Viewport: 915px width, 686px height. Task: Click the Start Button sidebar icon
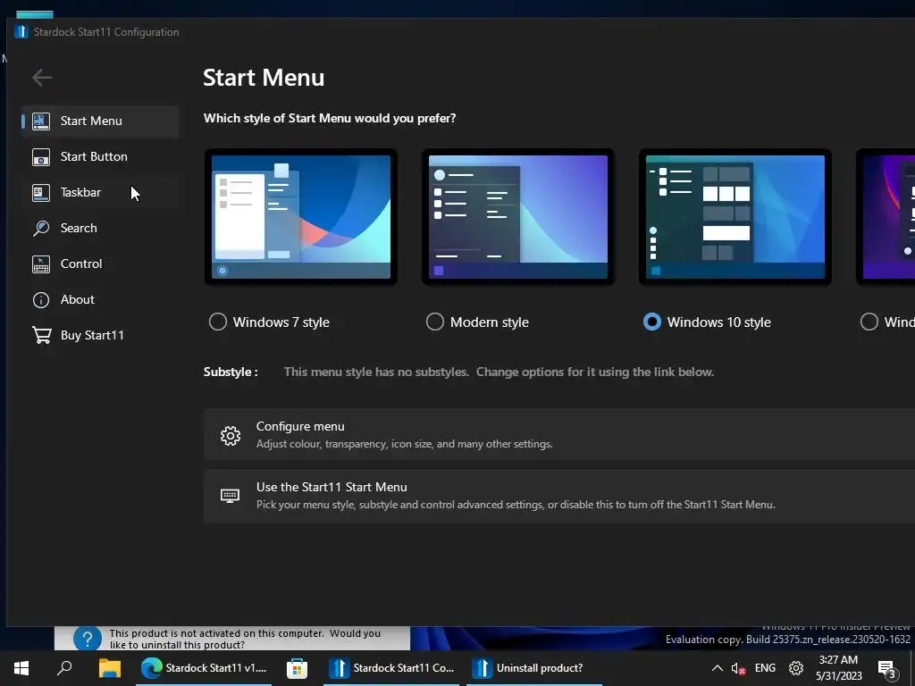click(x=41, y=157)
